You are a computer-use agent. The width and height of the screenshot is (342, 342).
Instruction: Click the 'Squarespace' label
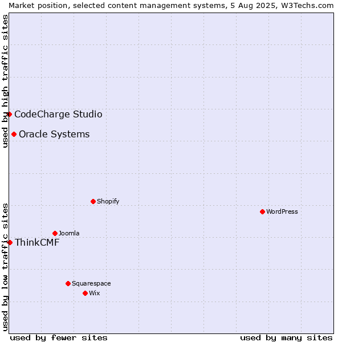point(91,283)
